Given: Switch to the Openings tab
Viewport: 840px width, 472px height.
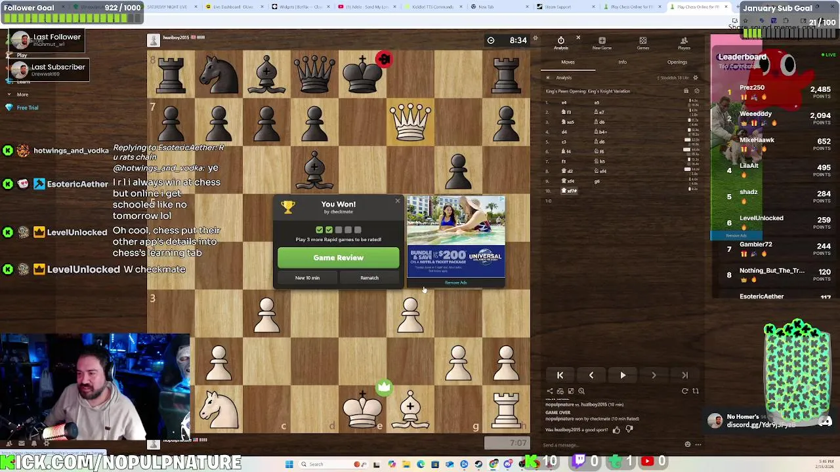Looking at the screenshot, I should [677, 62].
